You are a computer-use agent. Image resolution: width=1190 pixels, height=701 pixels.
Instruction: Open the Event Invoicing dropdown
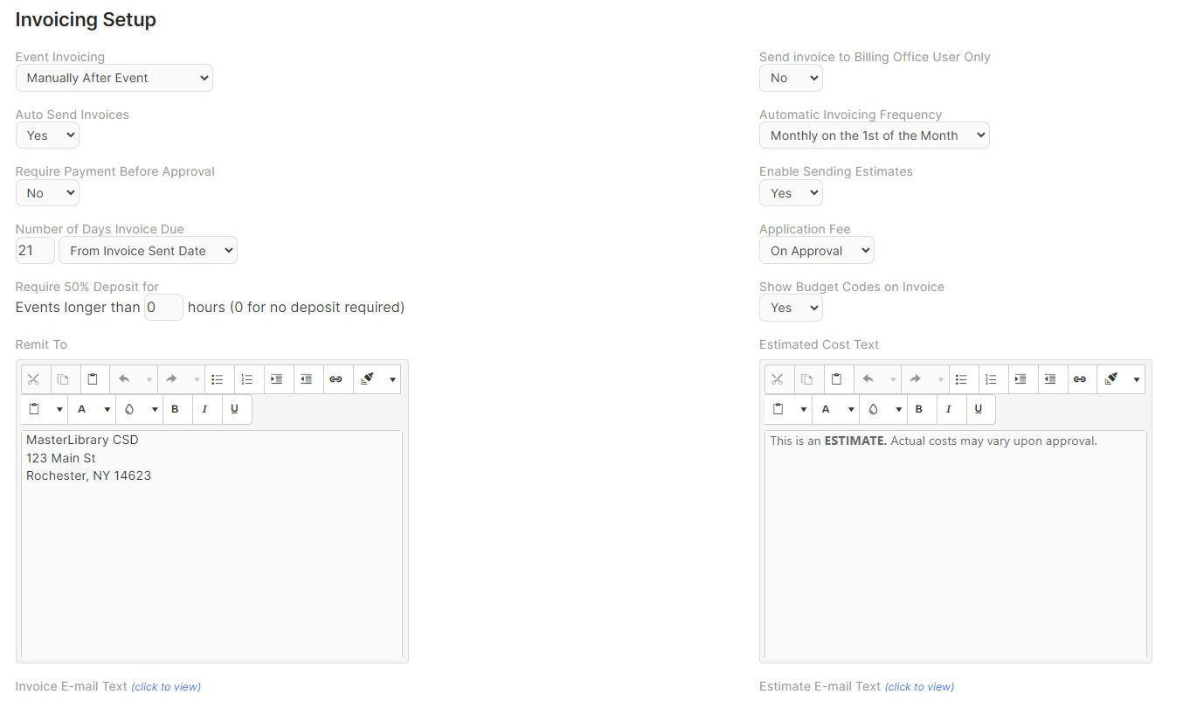(x=114, y=78)
